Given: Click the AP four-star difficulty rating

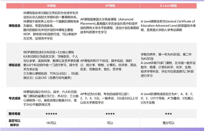Looking at the screenshot, I should (110, 113).
